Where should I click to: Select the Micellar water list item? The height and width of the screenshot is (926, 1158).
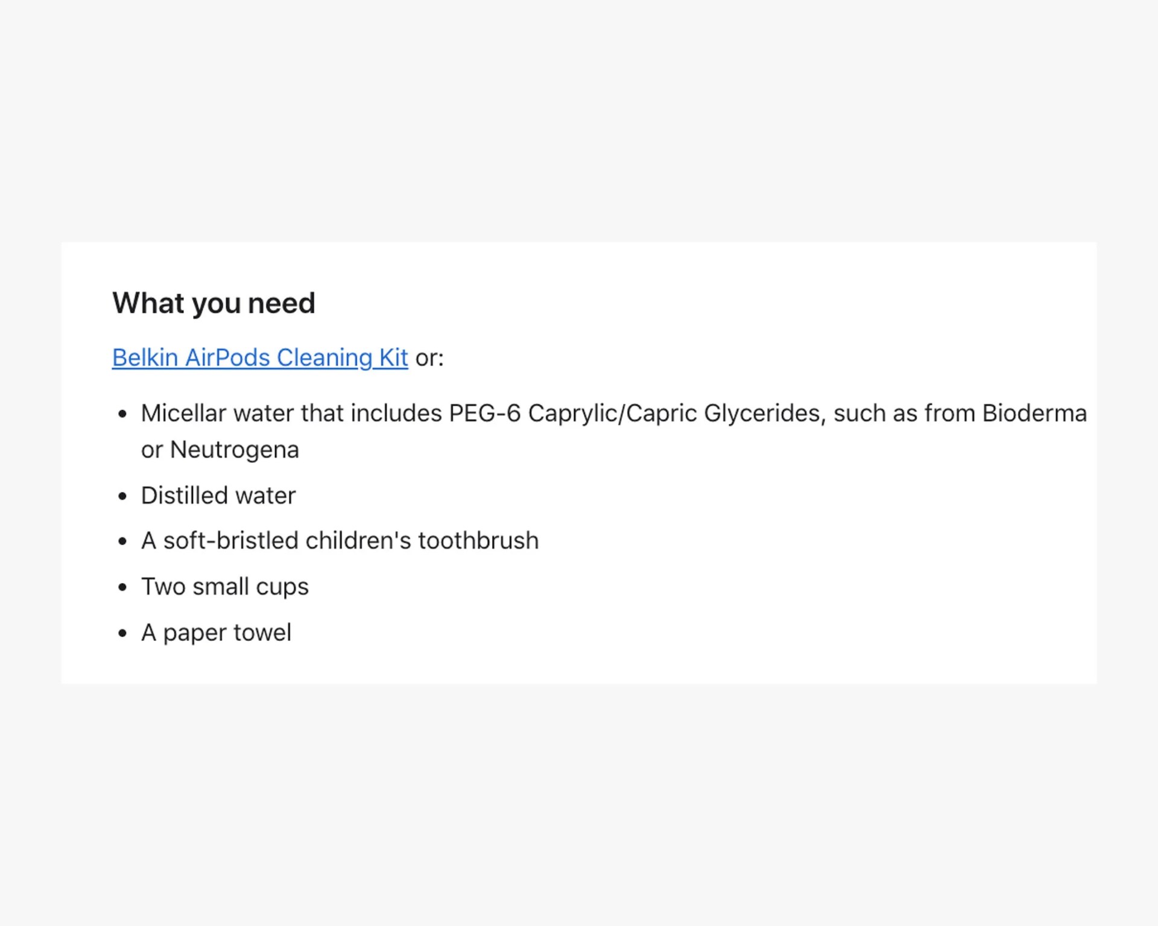coord(613,431)
